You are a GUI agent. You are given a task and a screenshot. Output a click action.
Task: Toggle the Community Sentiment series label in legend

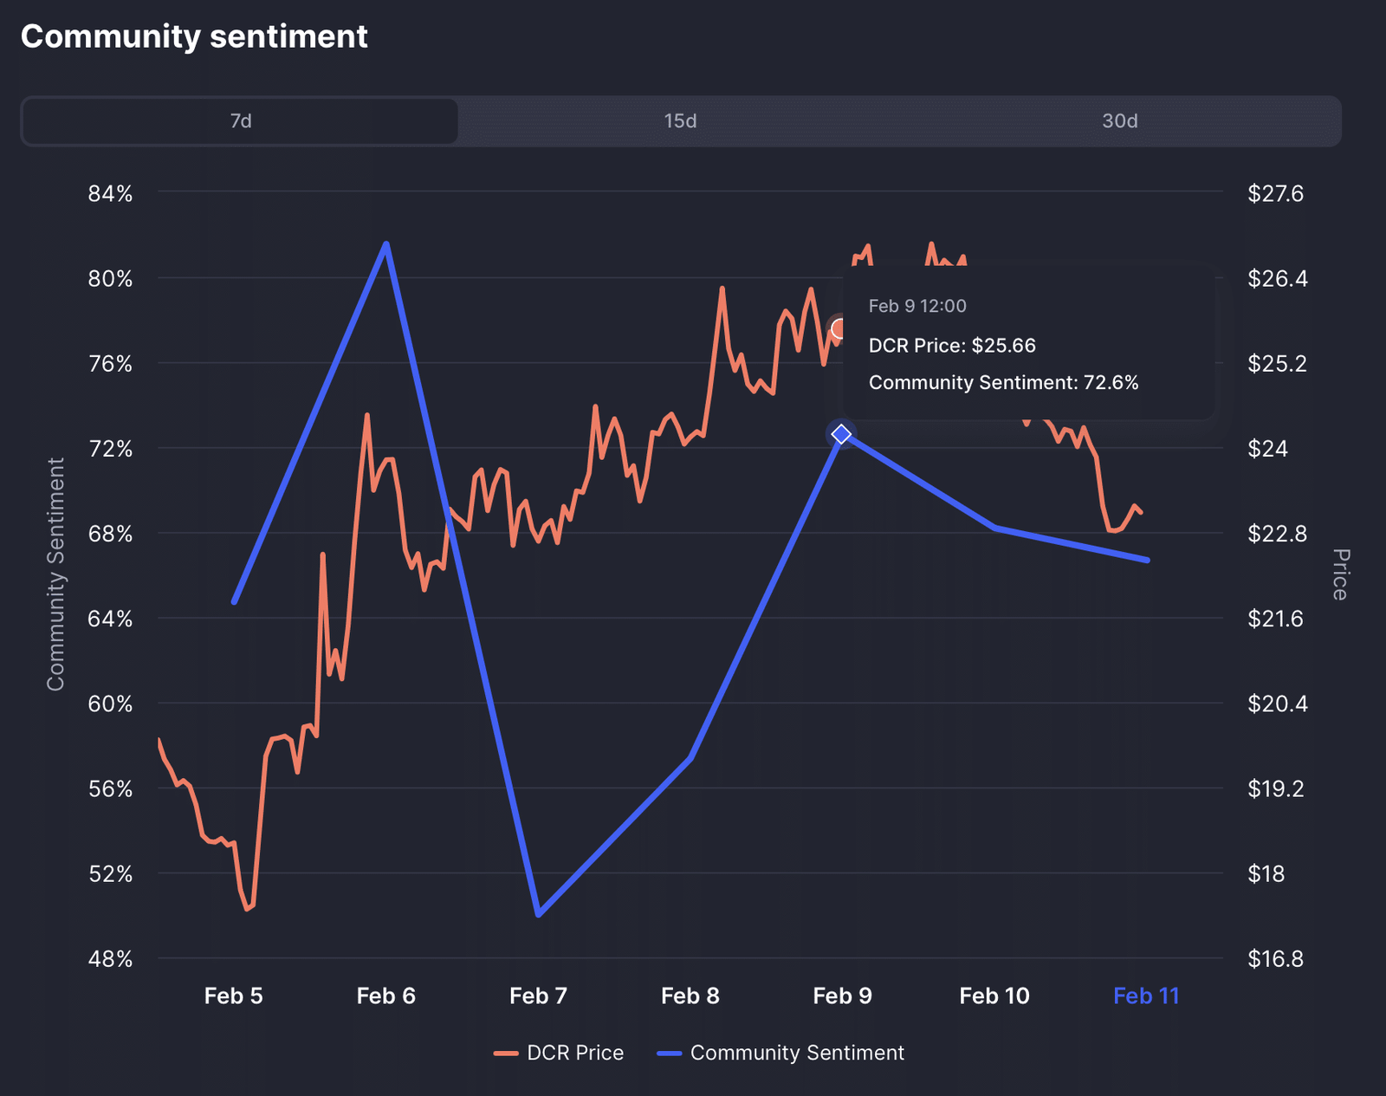796,1053
